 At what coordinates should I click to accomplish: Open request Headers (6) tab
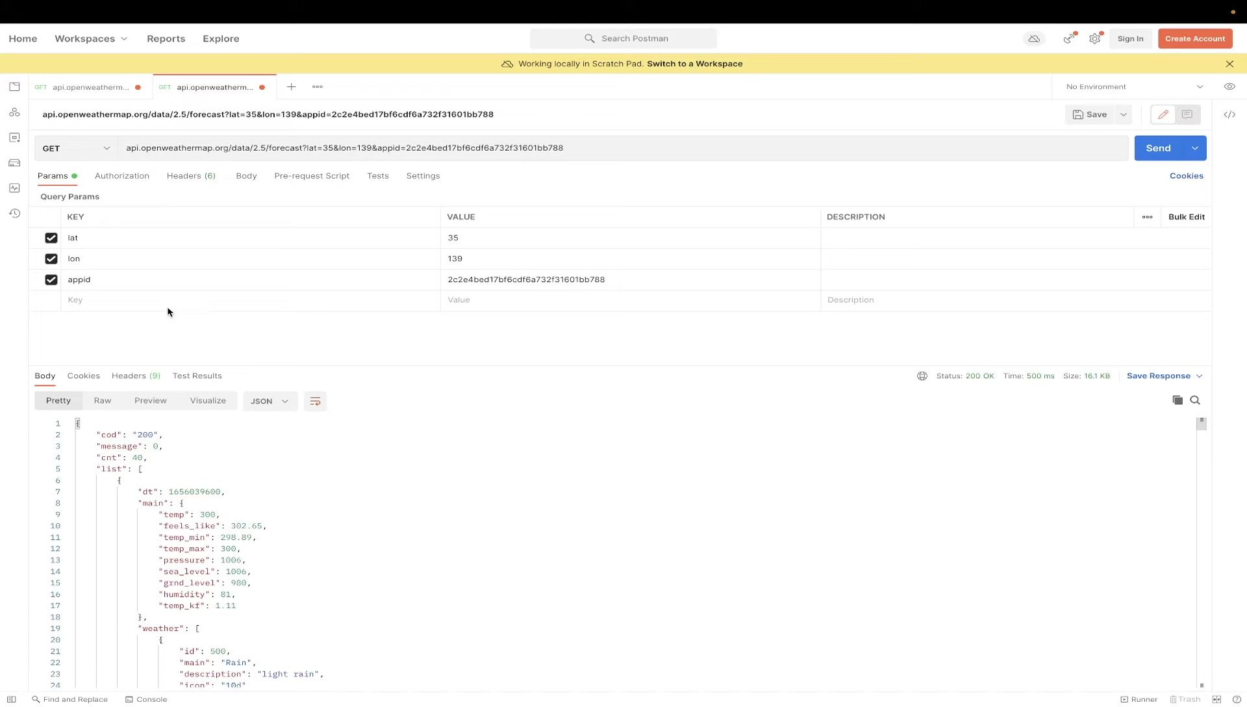[x=191, y=176]
